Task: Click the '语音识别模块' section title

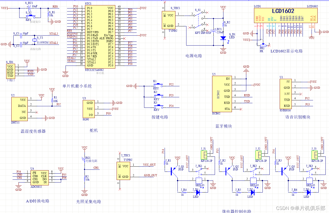Action: [298, 117]
